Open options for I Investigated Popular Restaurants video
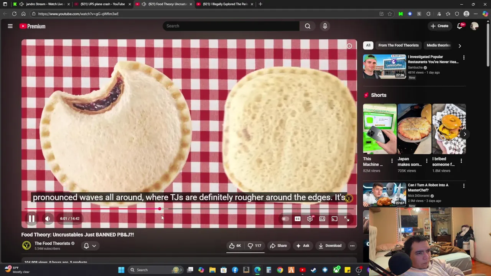491x276 pixels. [464, 58]
